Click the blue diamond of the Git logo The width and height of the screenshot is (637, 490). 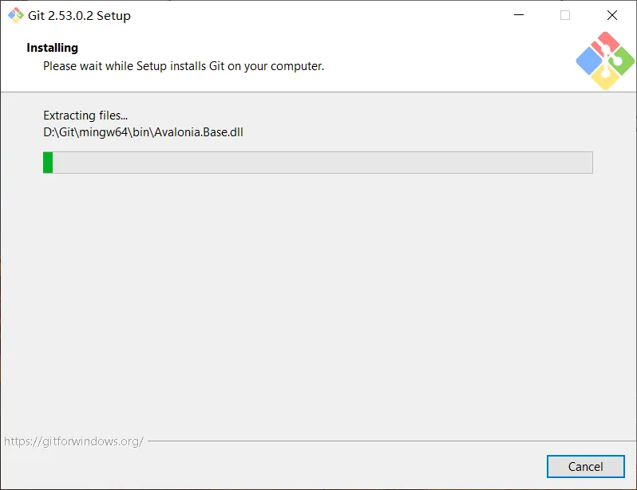[x=589, y=61]
